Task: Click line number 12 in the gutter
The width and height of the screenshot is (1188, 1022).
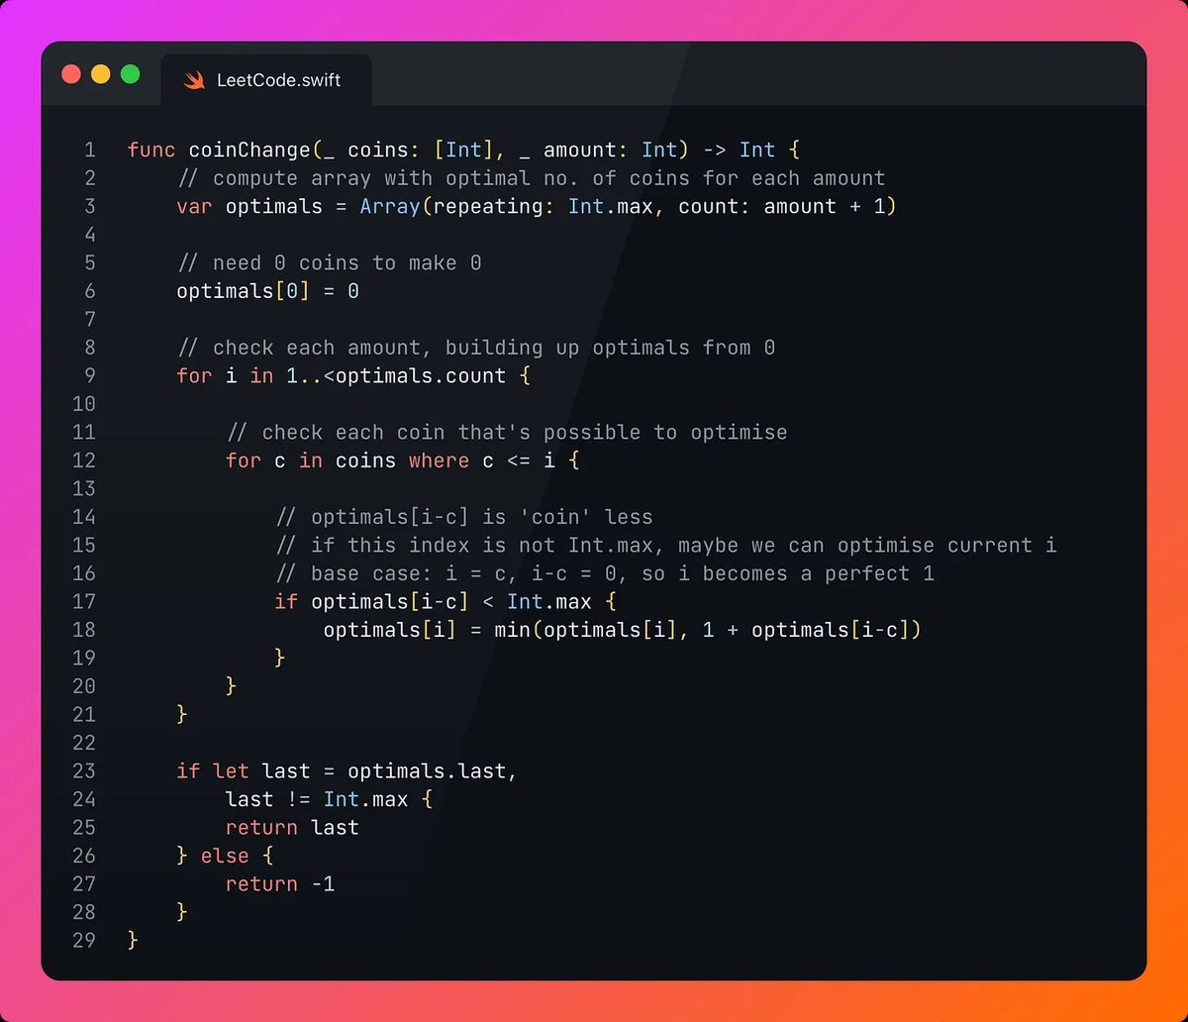Action: [84, 460]
